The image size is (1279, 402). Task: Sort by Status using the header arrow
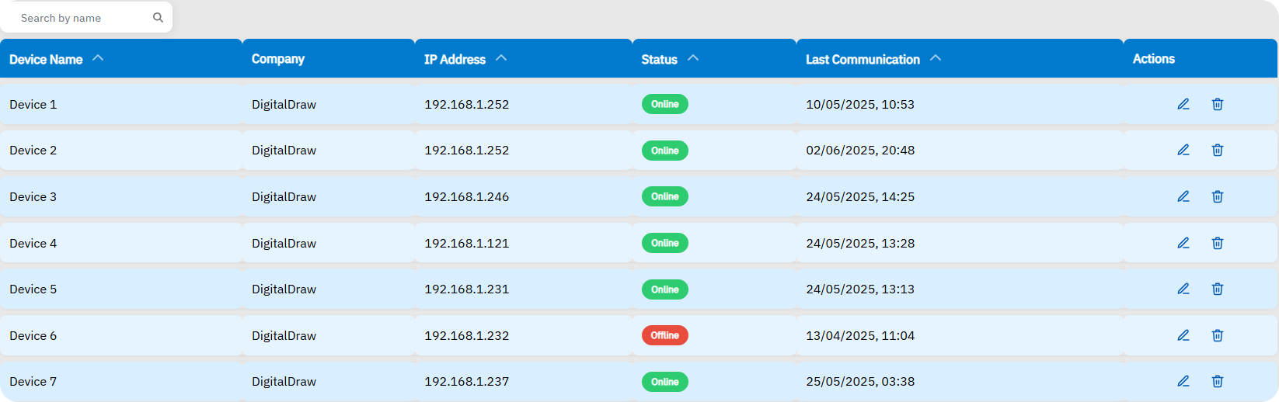(x=693, y=58)
